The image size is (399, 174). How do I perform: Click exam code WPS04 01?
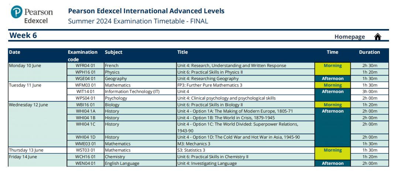point(85,98)
